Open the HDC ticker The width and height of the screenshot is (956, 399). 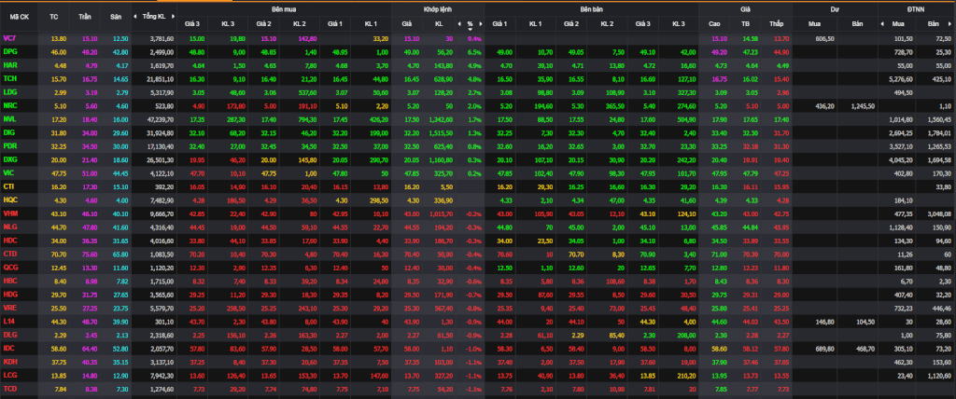pos(9,240)
